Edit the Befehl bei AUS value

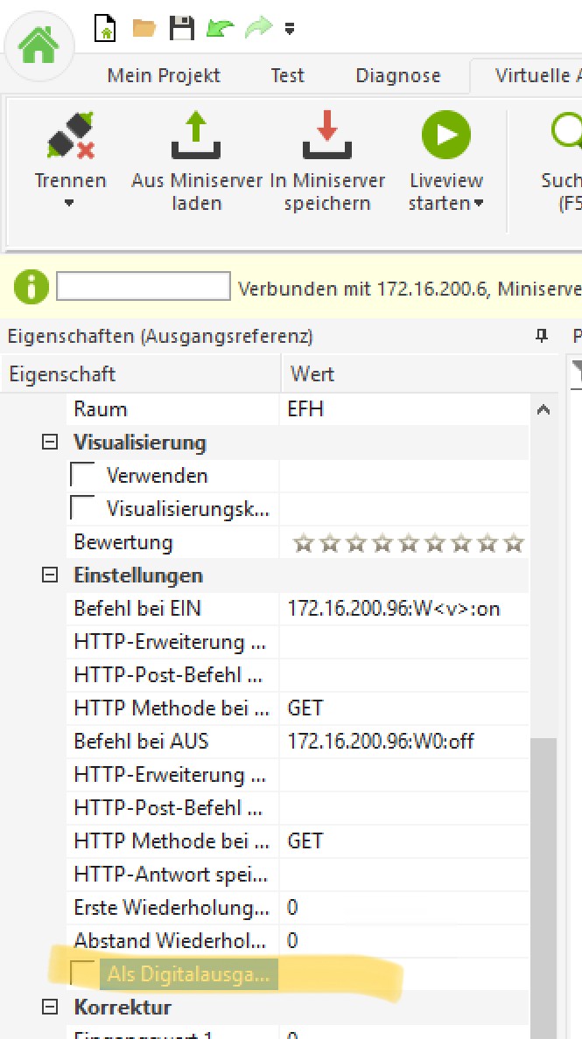(404, 741)
